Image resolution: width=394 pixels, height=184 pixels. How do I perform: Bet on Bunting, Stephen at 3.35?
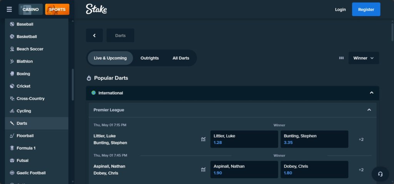(314, 139)
